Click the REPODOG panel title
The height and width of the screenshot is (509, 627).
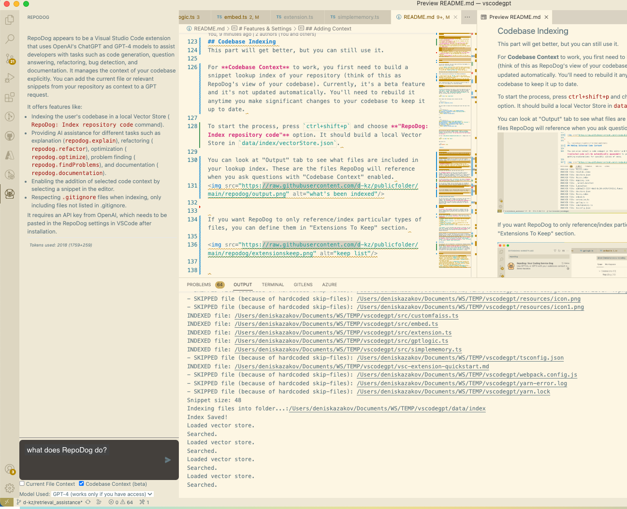[x=38, y=17]
